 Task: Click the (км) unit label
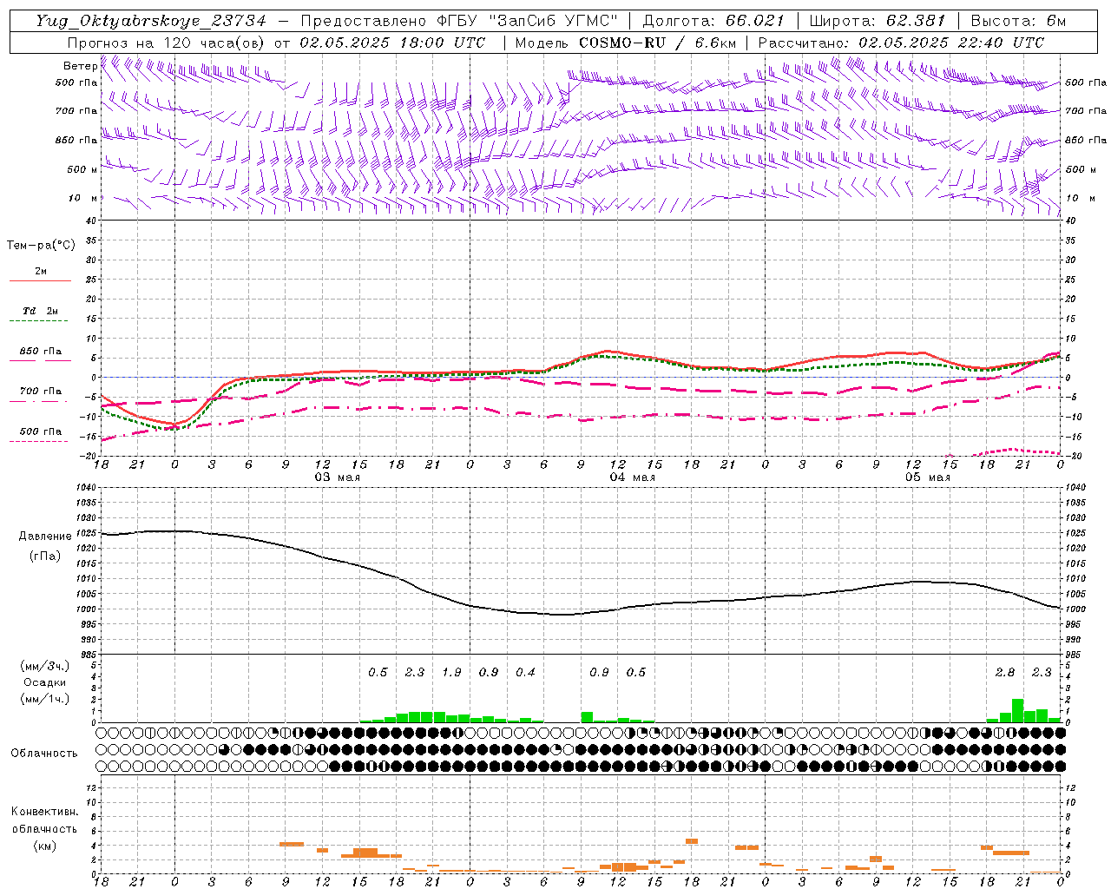(44, 845)
